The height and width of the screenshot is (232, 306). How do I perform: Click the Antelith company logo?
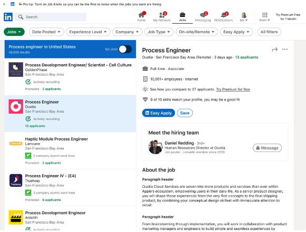16,217
